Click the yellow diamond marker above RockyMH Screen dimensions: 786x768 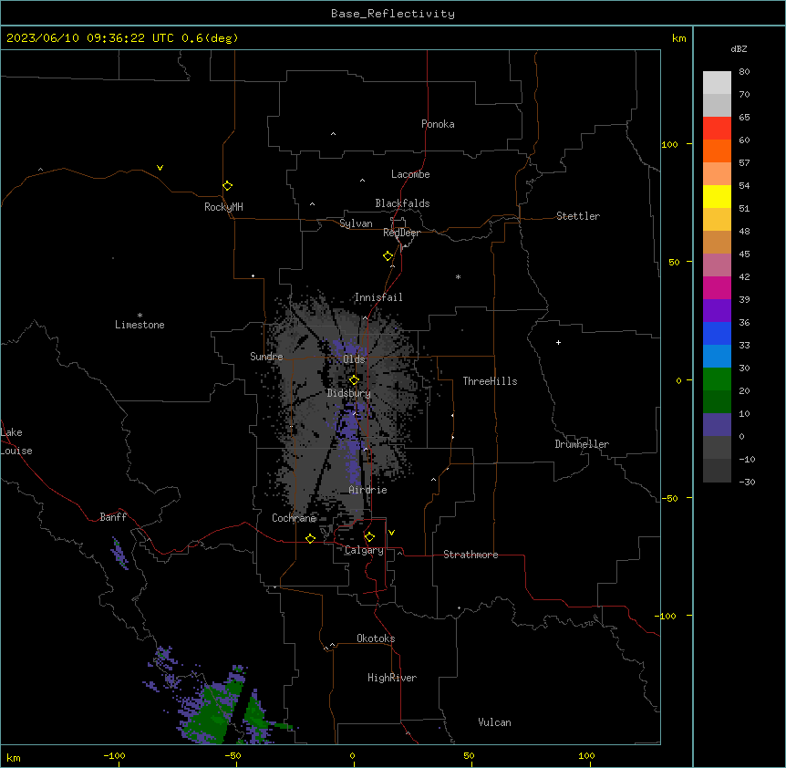pyautogui.click(x=227, y=186)
